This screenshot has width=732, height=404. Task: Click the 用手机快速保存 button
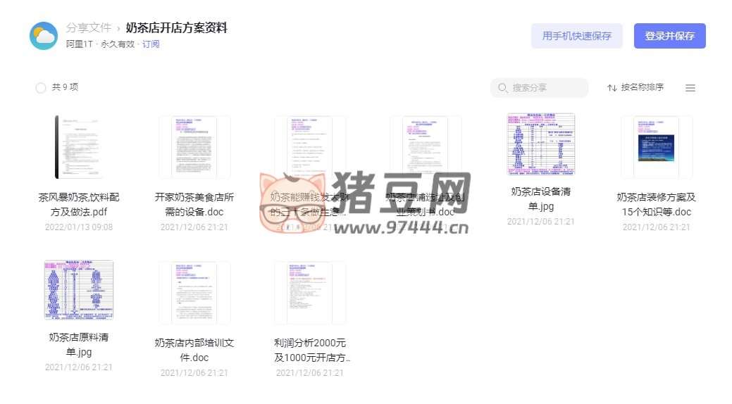576,36
